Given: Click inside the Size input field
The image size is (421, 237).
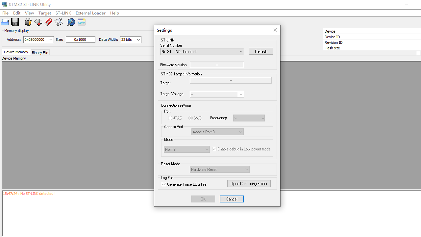Looking at the screenshot, I should [80, 39].
